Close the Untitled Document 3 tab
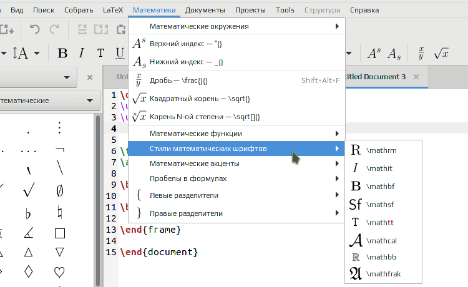This screenshot has width=468, height=287. (416, 77)
